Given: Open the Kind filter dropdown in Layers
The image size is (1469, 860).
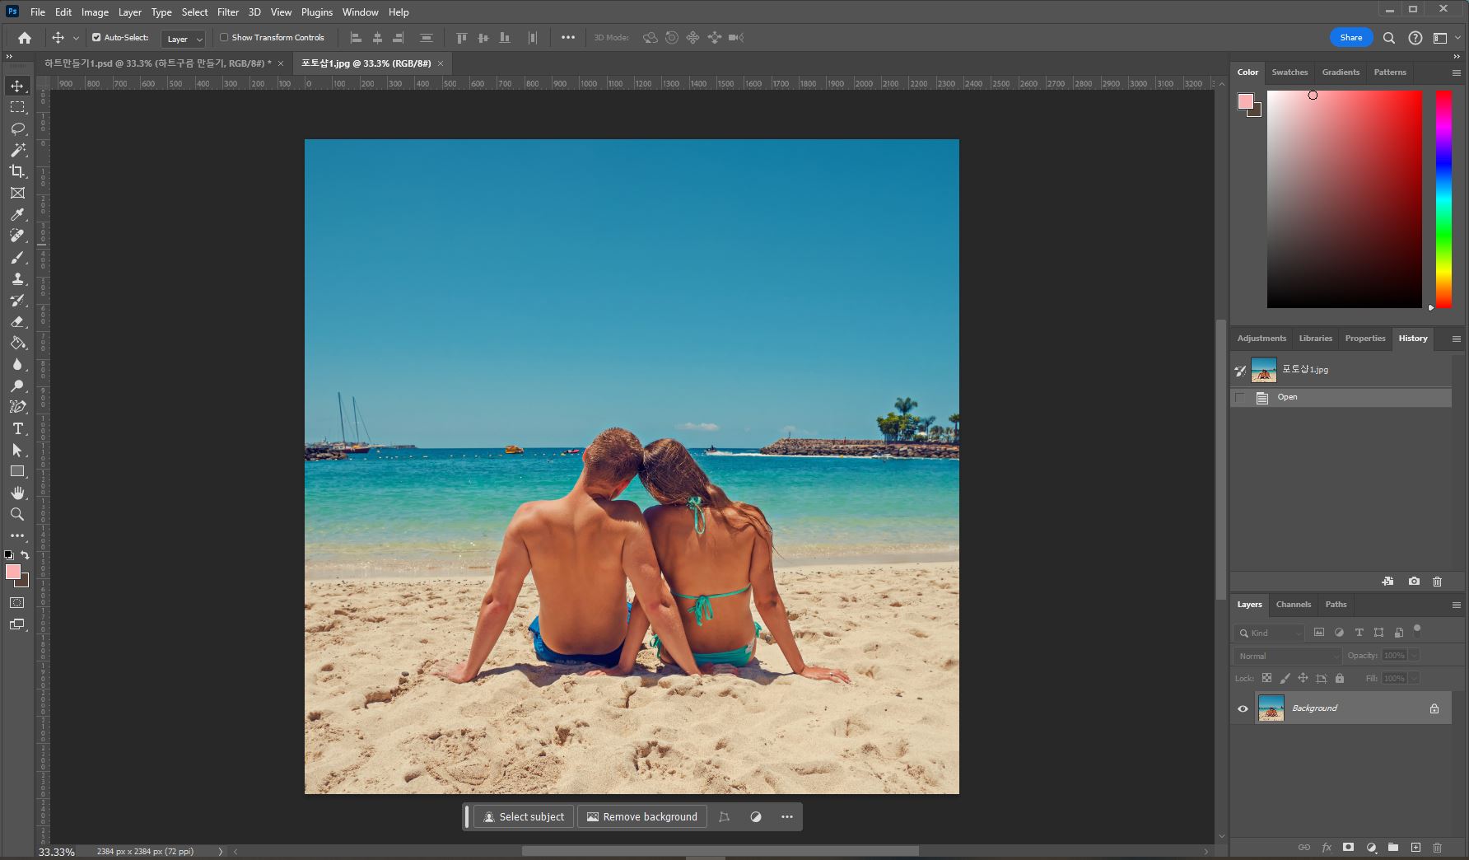Looking at the screenshot, I should pos(1269,633).
